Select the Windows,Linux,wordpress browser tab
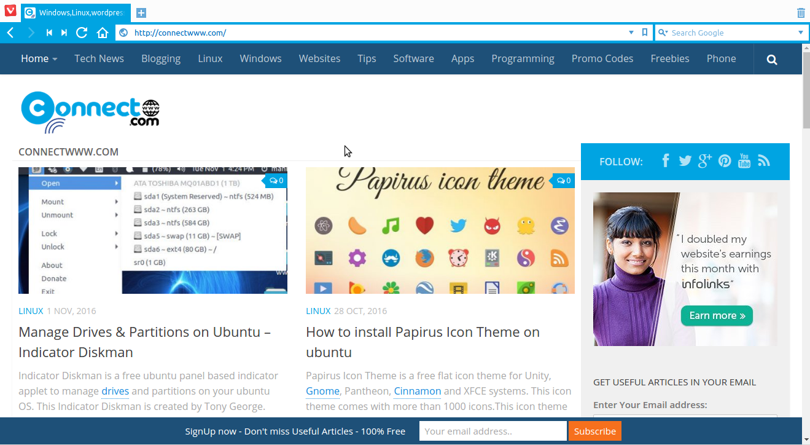810x445 pixels. point(76,12)
